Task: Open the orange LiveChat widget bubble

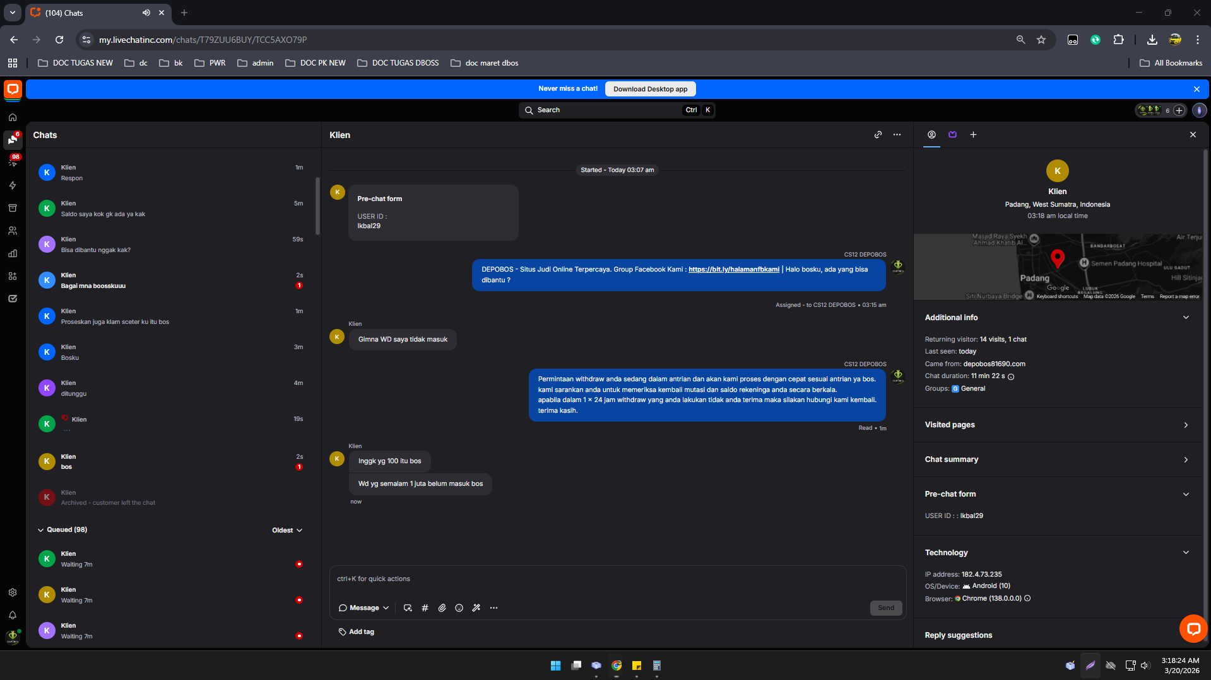Action: [1193, 628]
